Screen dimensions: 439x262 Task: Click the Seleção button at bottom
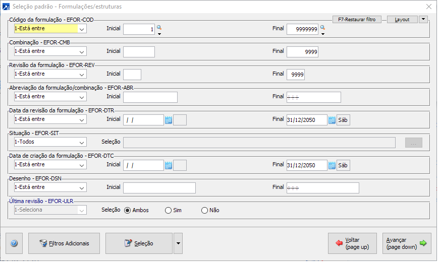tap(139, 243)
